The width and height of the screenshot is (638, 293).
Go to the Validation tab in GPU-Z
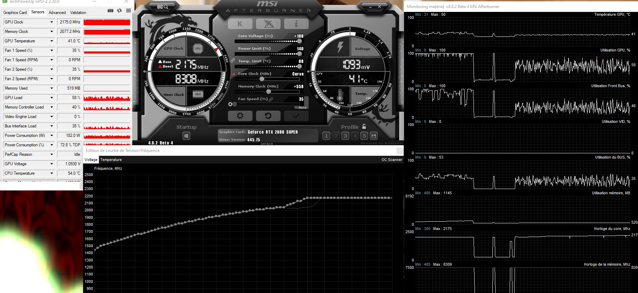click(x=78, y=13)
